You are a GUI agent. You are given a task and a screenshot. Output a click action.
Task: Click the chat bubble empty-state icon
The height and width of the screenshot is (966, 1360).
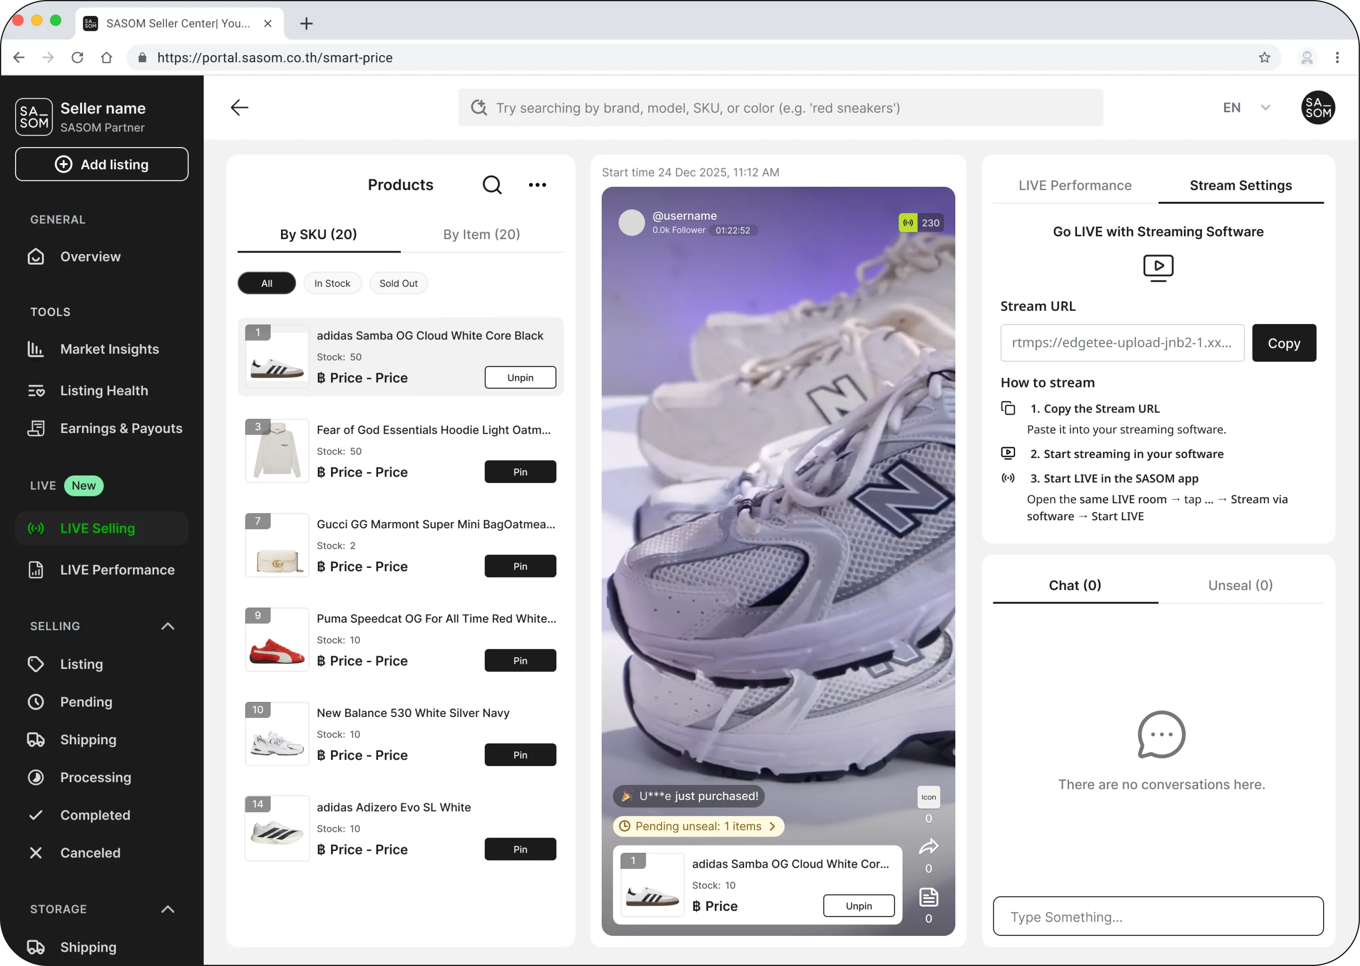[1161, 734]
